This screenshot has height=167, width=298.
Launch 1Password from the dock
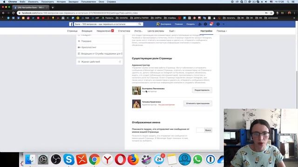coord(210,159)
